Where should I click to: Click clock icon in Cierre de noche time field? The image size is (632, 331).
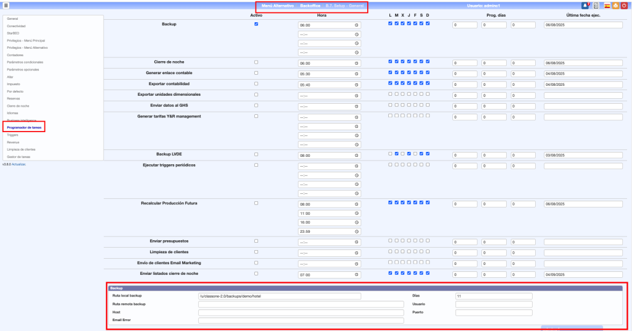(x=357, y=63)
